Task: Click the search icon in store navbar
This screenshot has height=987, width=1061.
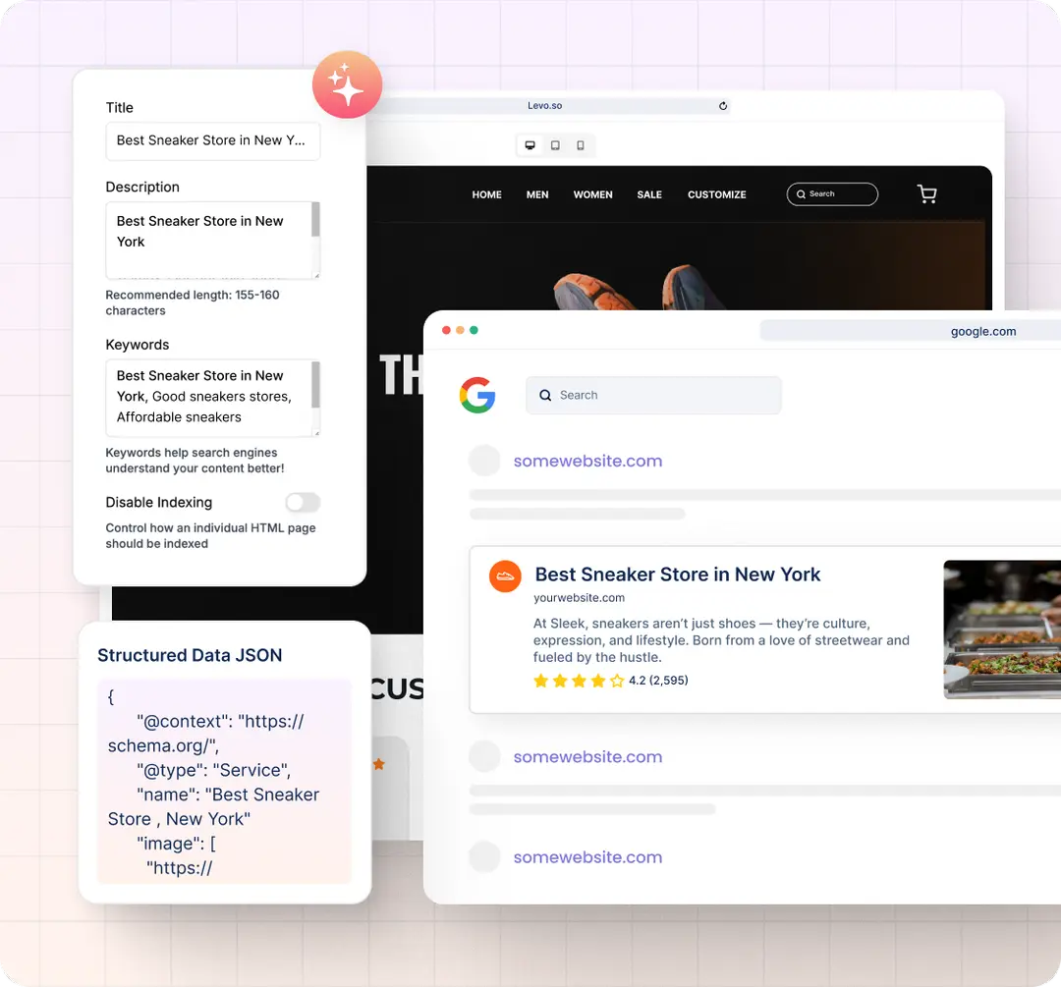Action: point(801,194)
